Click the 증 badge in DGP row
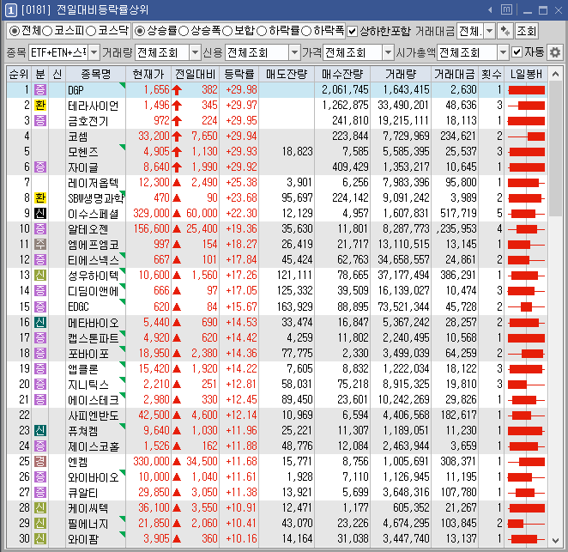Screen dimensions: 568x552 40,89
